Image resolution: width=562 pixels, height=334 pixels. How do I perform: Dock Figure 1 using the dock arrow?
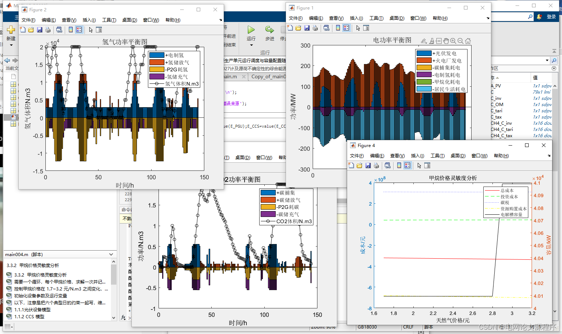[488, 18]
